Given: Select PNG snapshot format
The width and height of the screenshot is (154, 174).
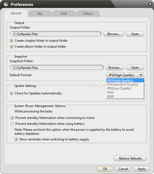Looking at the screenshot, I should (x=125, y=93).
